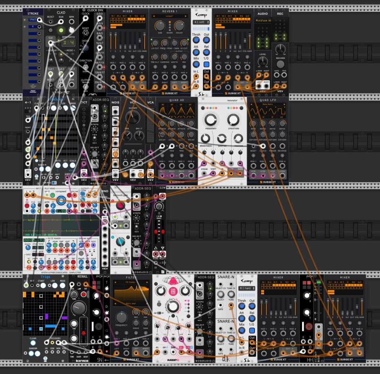The image size is (380, 374).
Task: Click the resonator BRIGHTNESS knob
Action: [206, 139]
